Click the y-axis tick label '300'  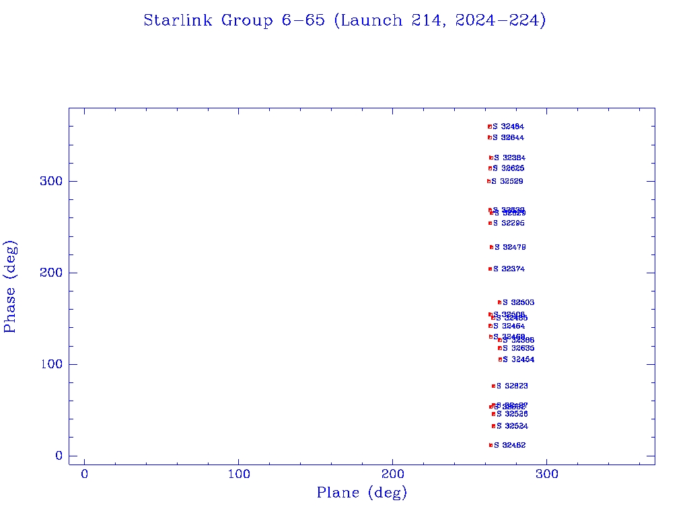point(51,181)
